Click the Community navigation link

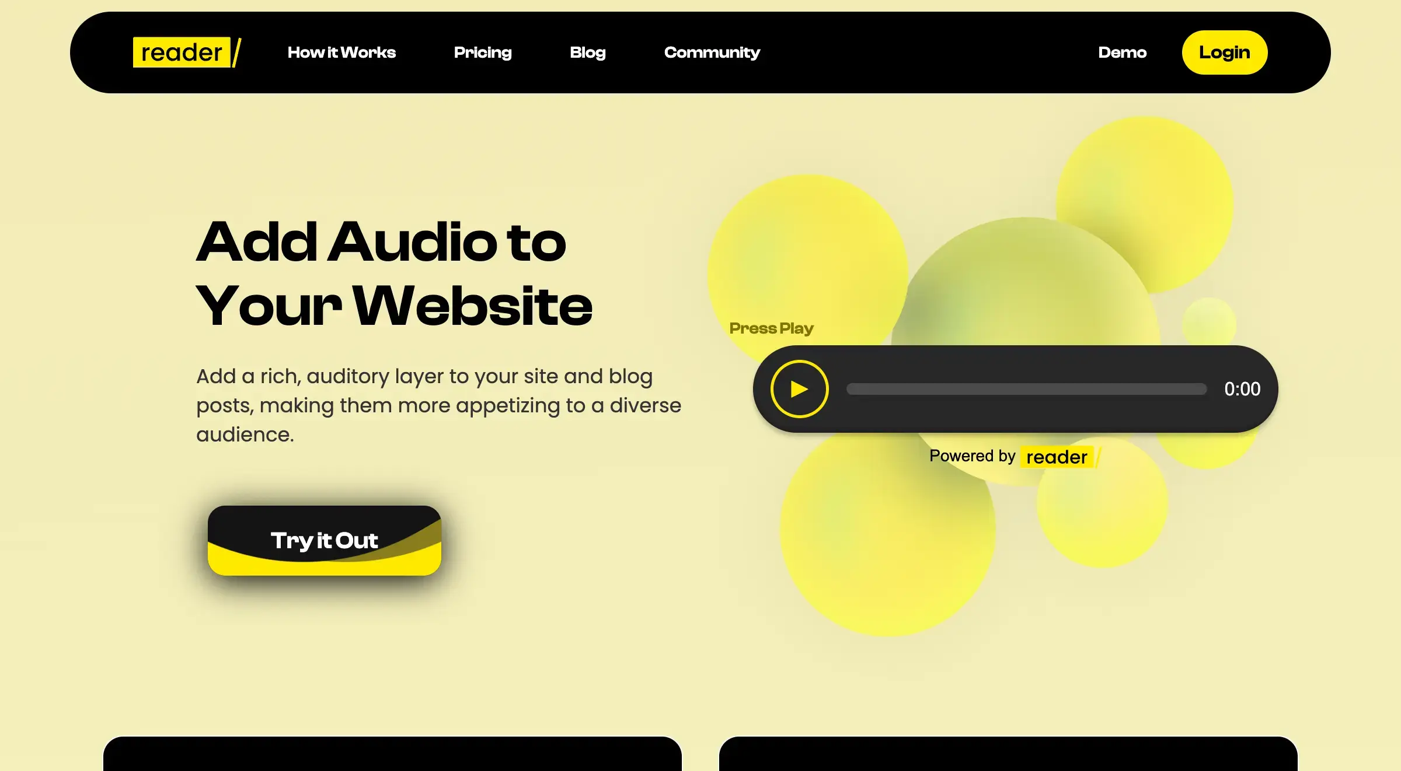pos(712,52)
